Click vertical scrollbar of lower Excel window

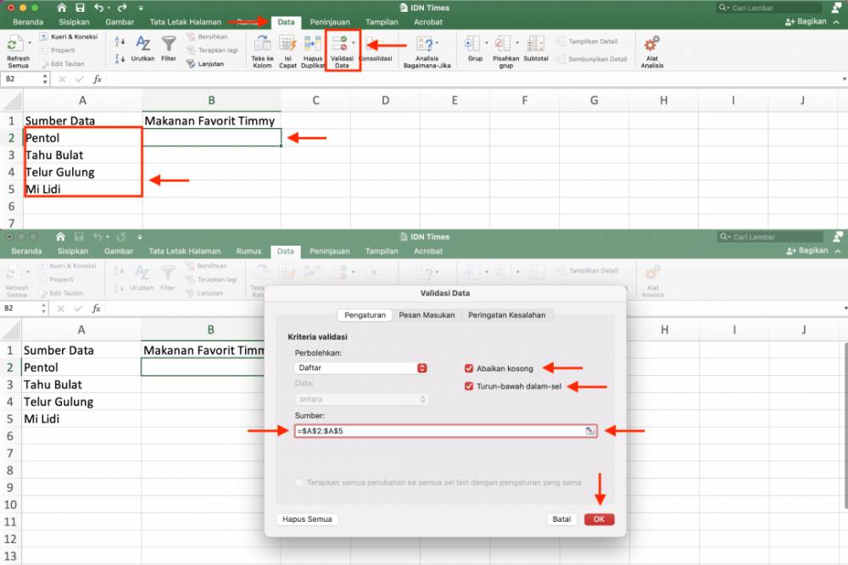(845, 424)
